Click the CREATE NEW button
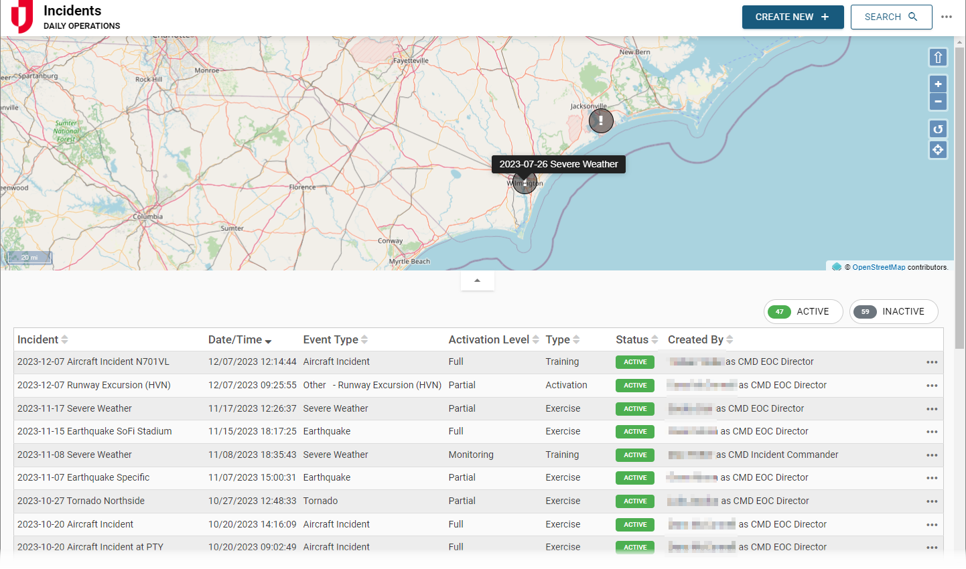 [792, 17]
